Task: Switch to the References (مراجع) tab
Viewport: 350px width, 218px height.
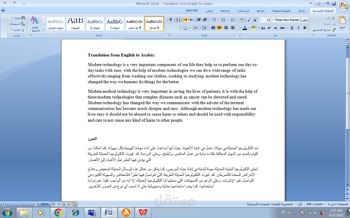Action: pos(260,11)
